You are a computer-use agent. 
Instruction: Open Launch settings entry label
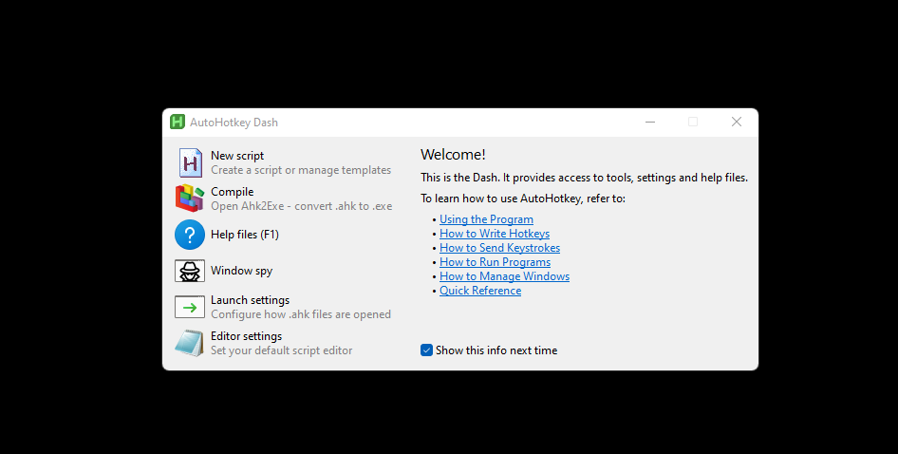point(250,300)
